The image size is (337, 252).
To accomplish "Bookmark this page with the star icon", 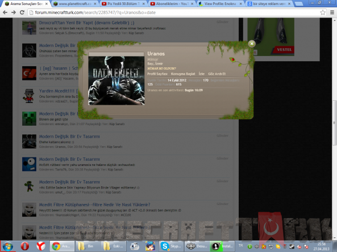I will (x=323, y=12).
